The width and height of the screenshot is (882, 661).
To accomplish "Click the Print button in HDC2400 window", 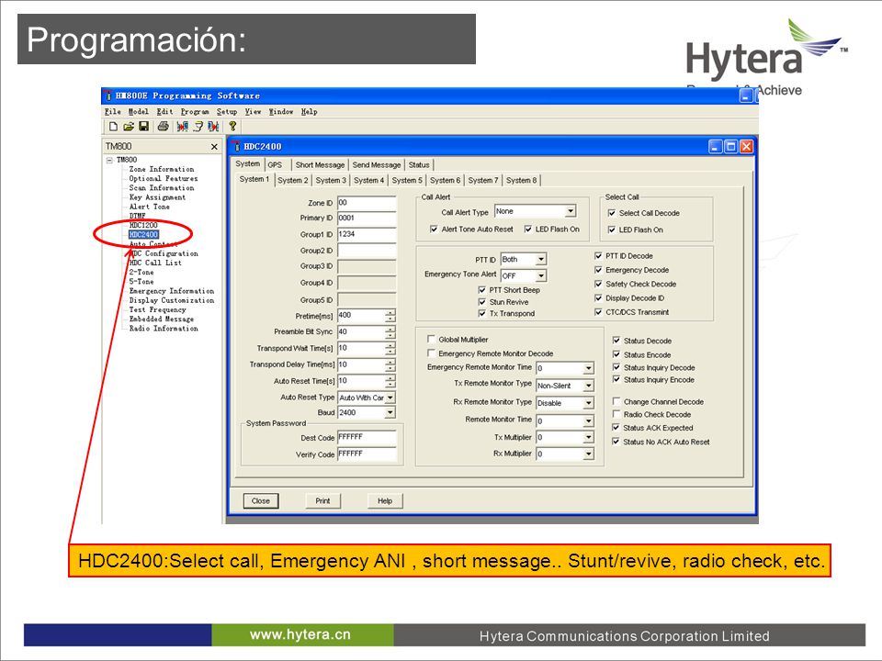I will [322, 501].
